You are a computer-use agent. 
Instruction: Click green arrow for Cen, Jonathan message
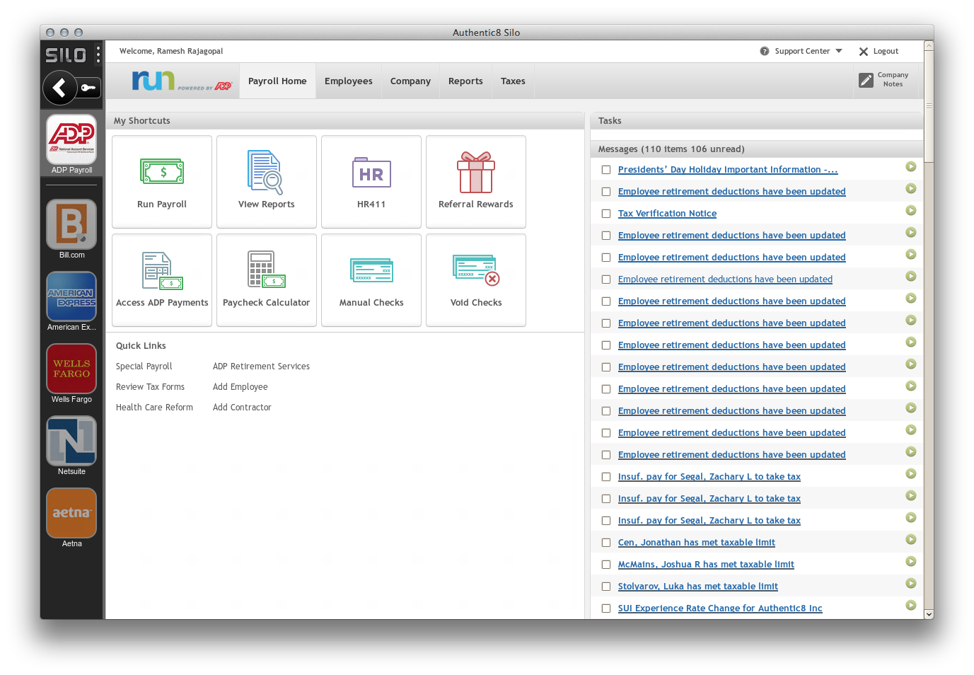pos(911,540)
